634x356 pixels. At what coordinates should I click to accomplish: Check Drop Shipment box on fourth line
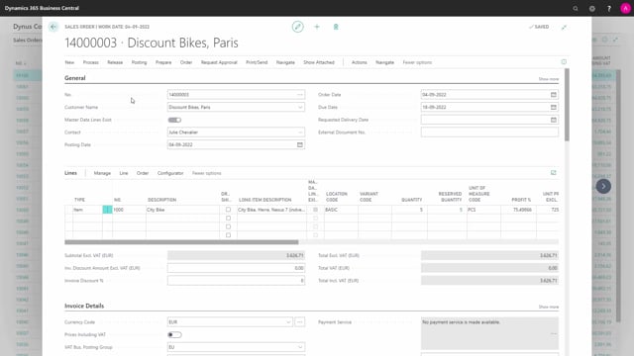[228, 235]
